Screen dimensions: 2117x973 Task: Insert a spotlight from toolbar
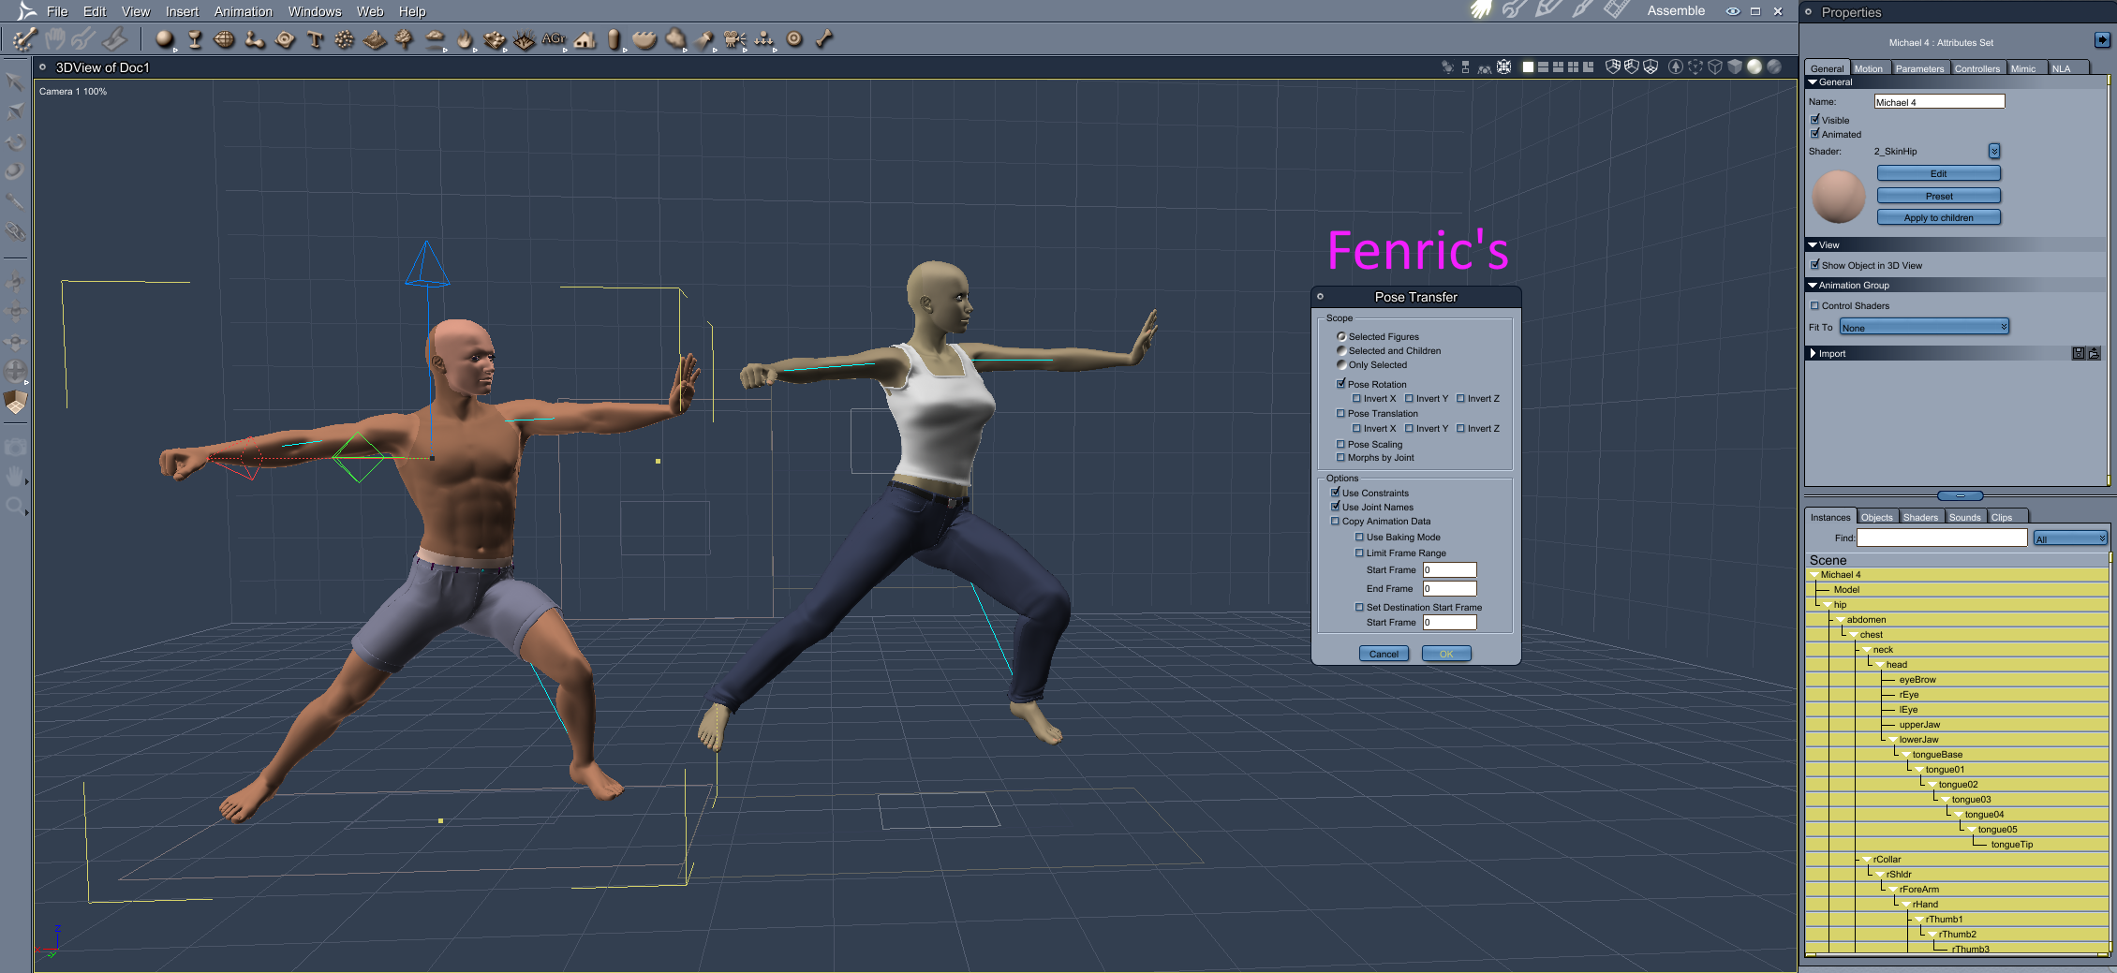pos(704,39)
